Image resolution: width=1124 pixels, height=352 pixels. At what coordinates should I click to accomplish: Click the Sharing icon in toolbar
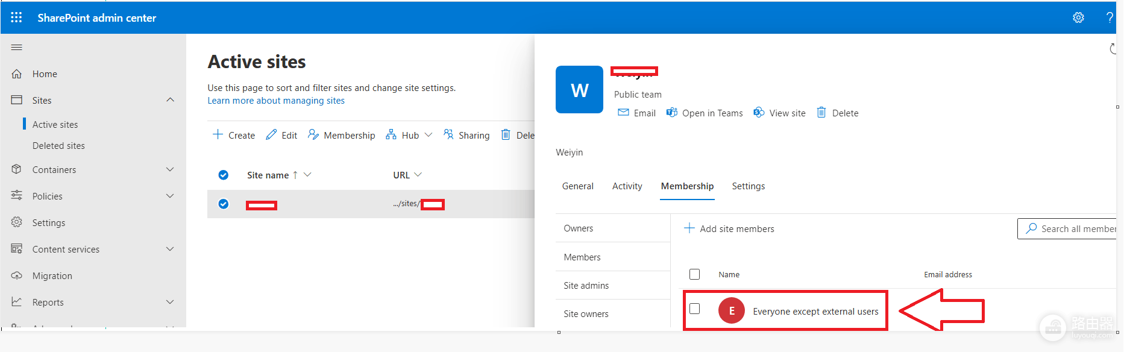pyautogui.click(x=448, y=134)
